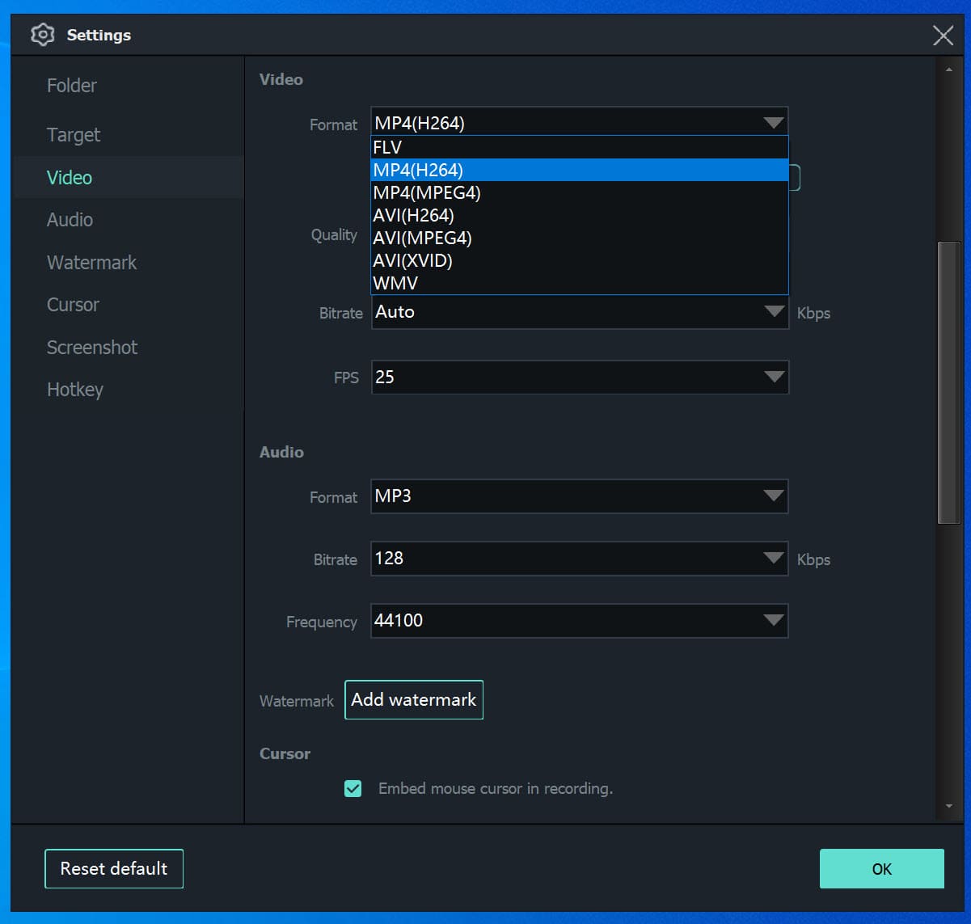Image resolution: width=971 pixels, height=924 pixels.
Task: Toggle Embed mouse cursor in recording checkbox
Action: [x=353, y=788]
